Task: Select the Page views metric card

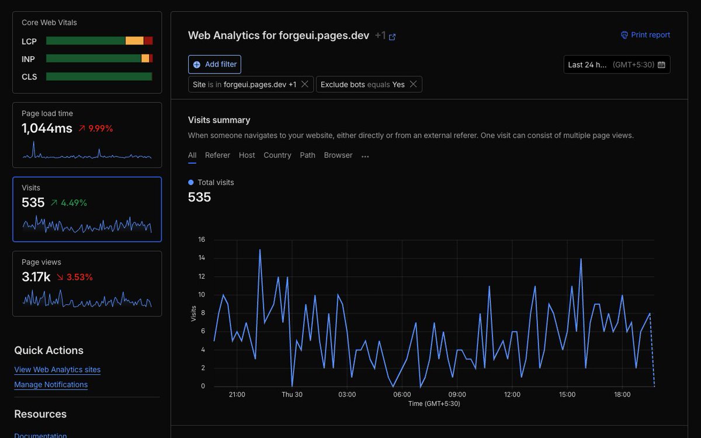Action: click(87, 284)
